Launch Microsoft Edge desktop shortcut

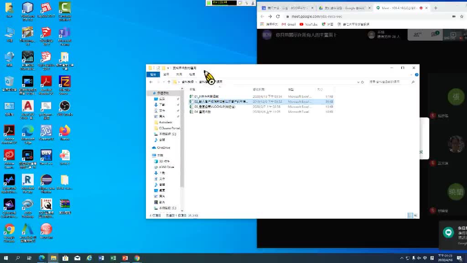[x=27, y=135]
